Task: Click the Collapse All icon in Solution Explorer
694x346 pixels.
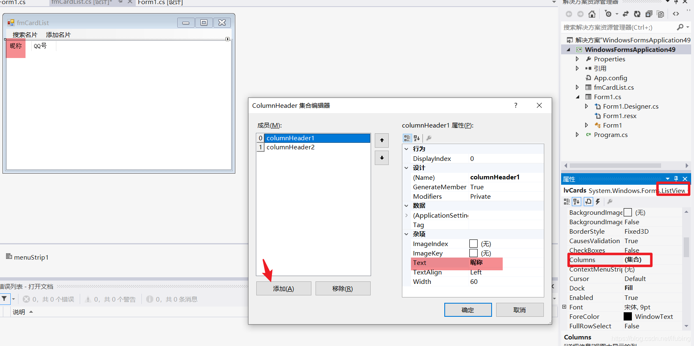Action: [649, 14]
